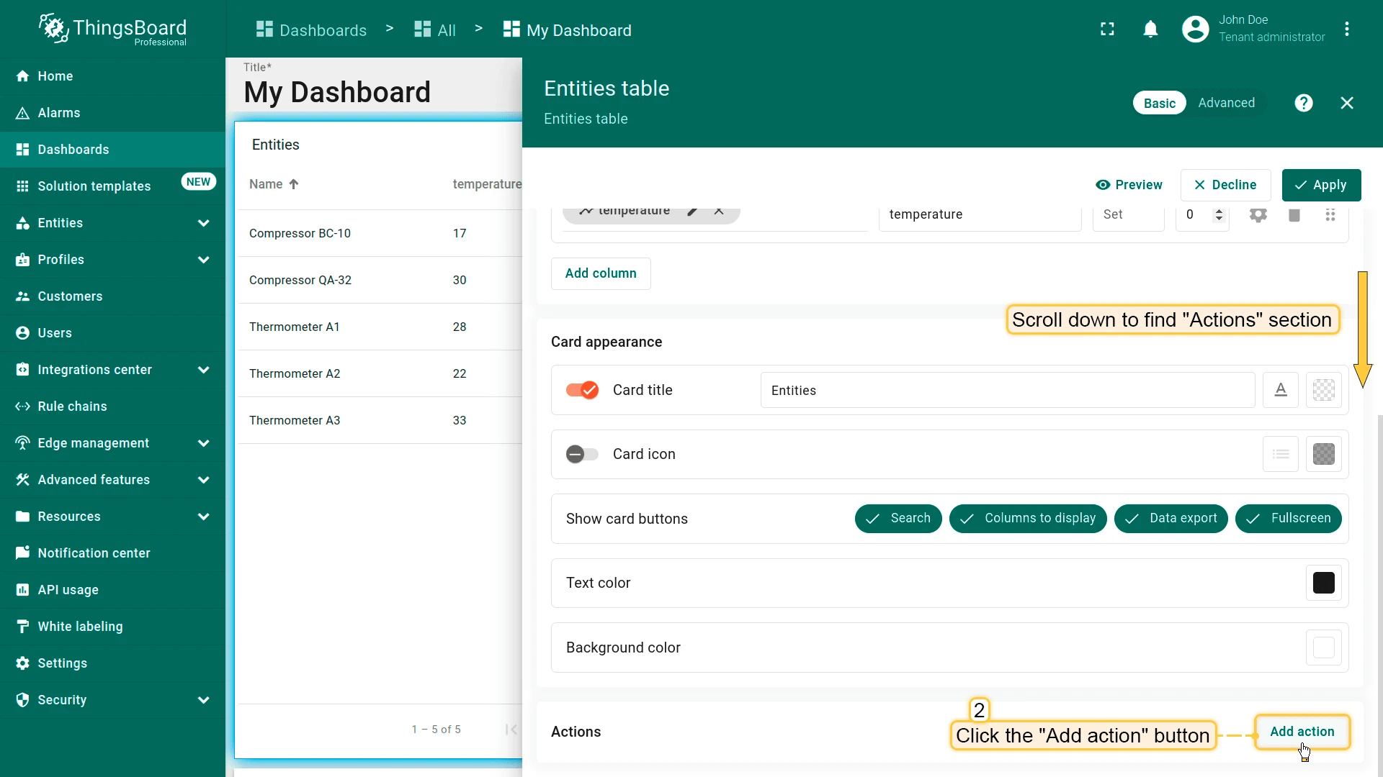Screen dimensions: 1383x777
Task: Click the Card title text field
Action: click(x=1007, y=390)
